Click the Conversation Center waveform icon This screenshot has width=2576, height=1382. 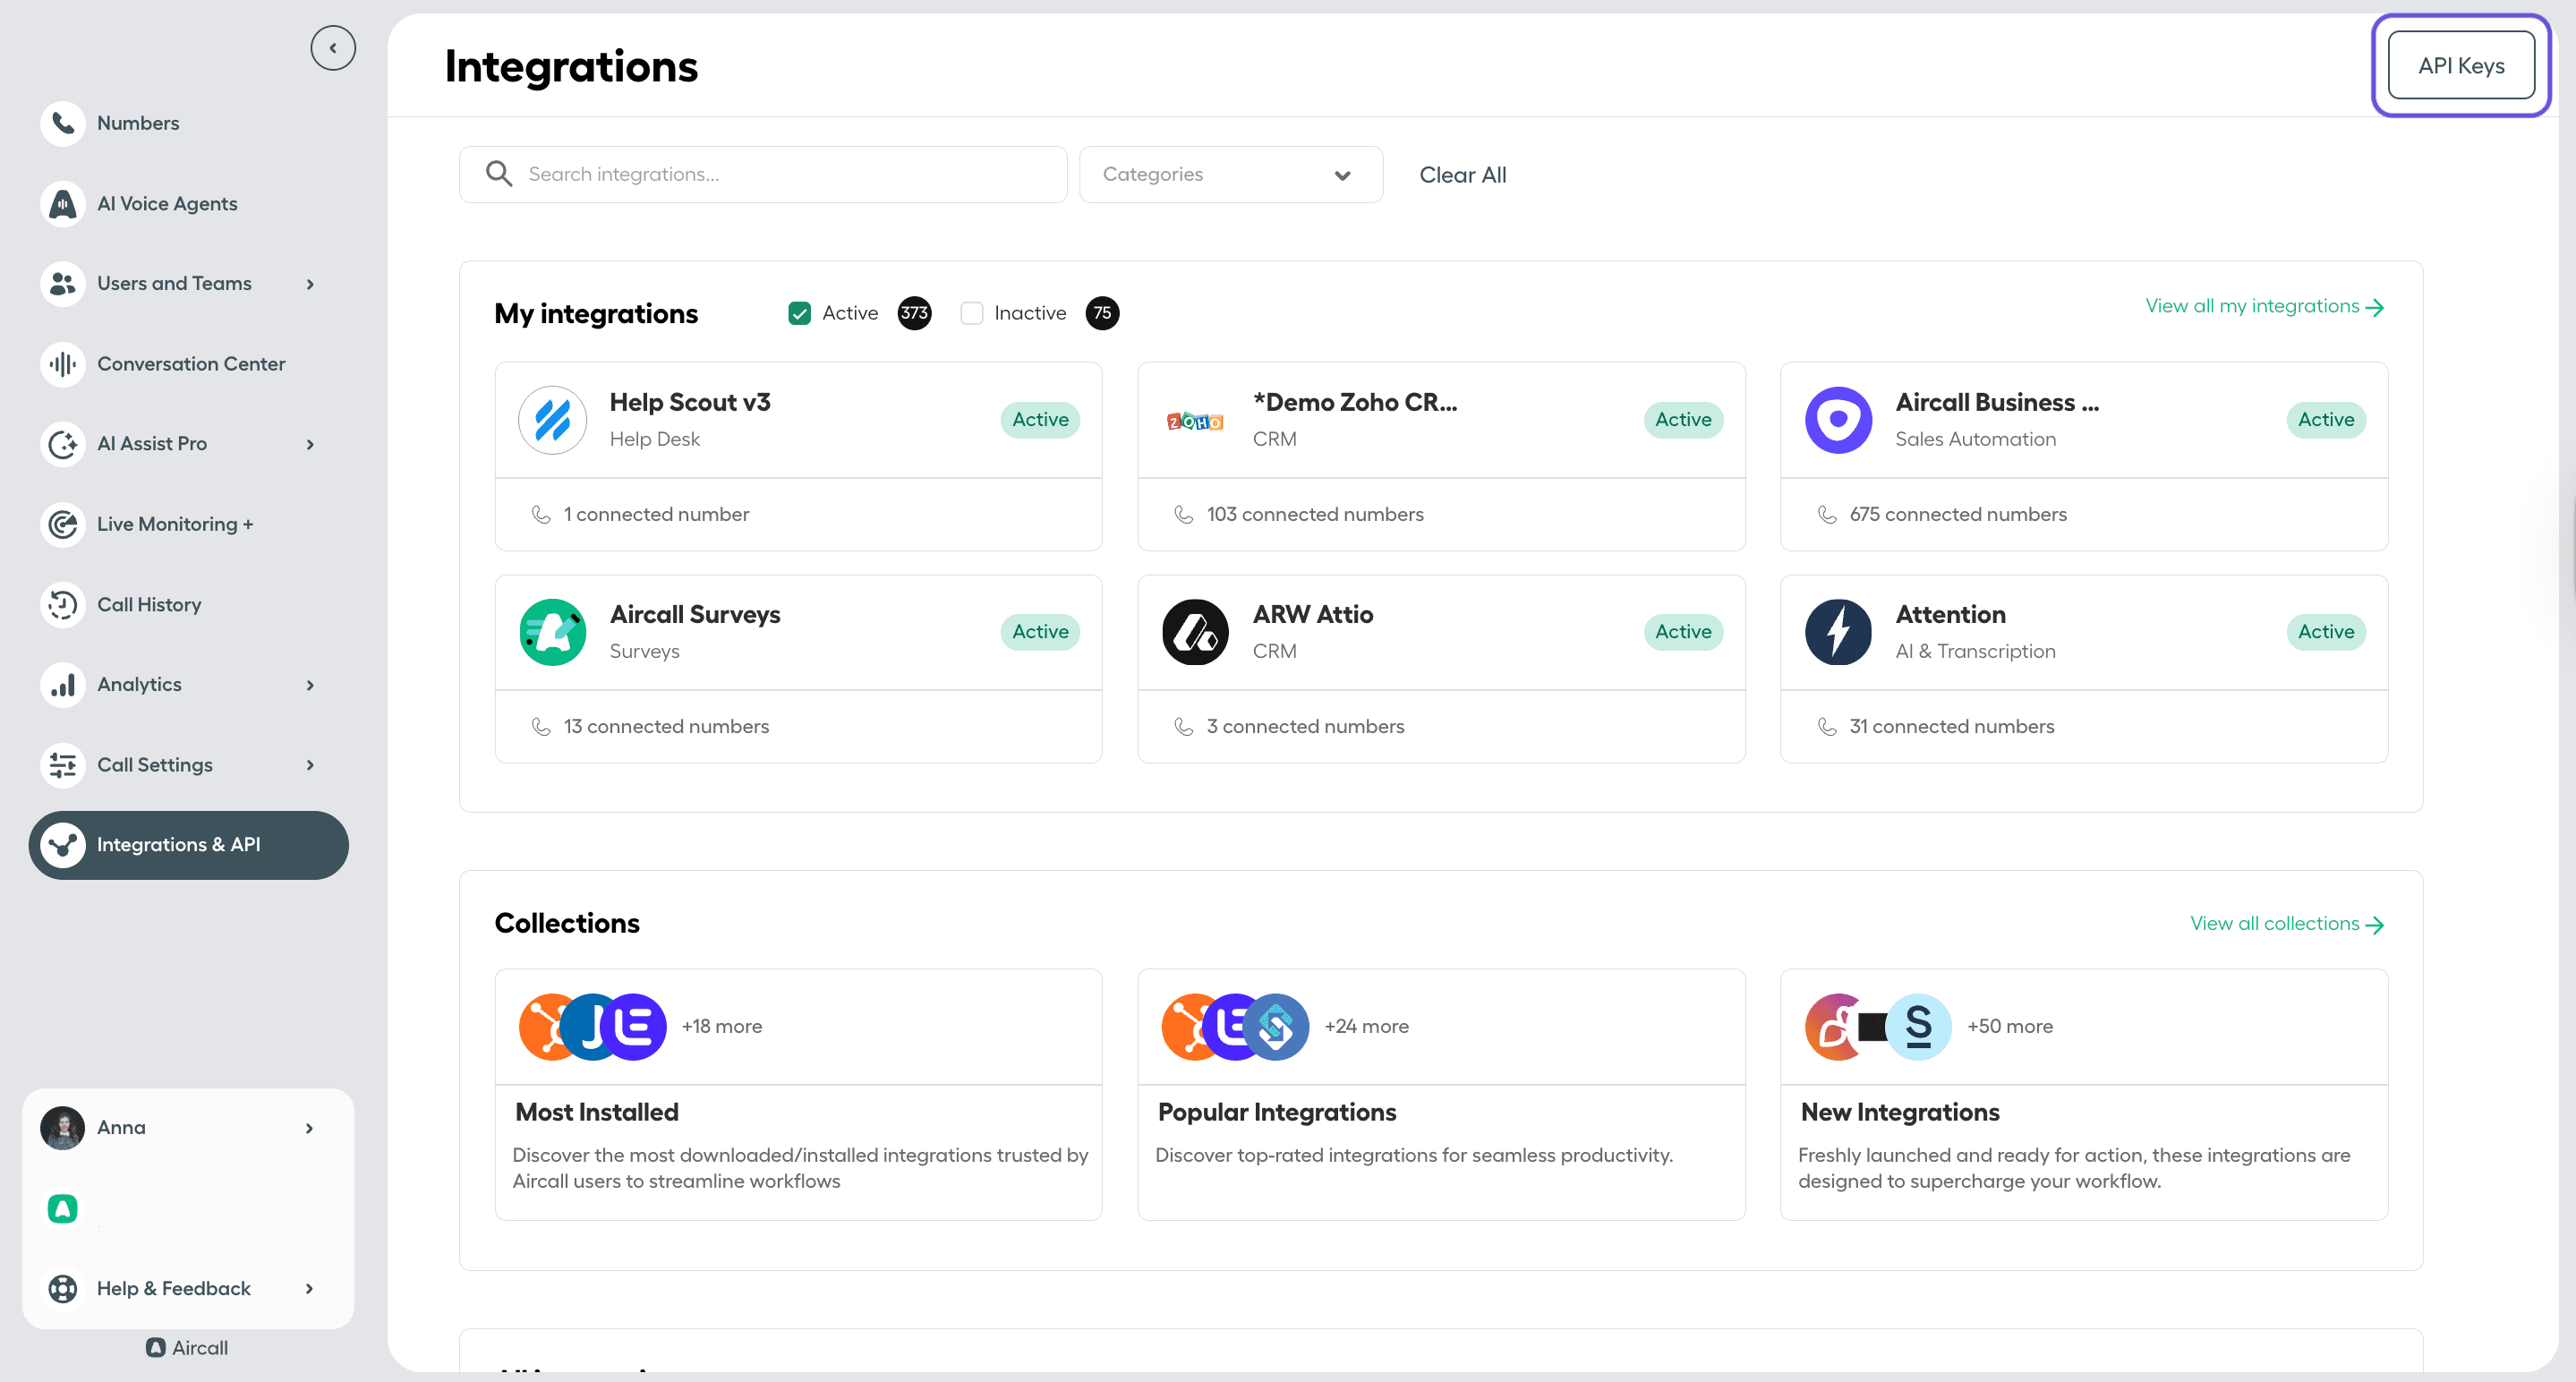pos(63,364)
